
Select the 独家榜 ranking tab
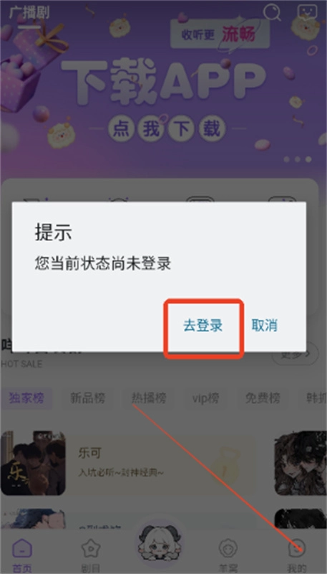(x=26, y=398)
